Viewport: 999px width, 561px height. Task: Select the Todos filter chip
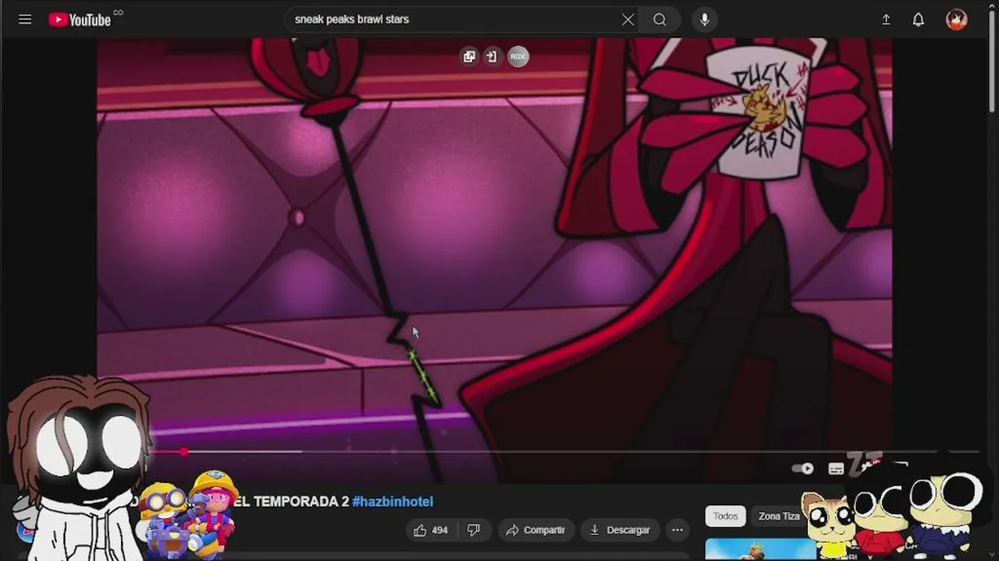725,516
